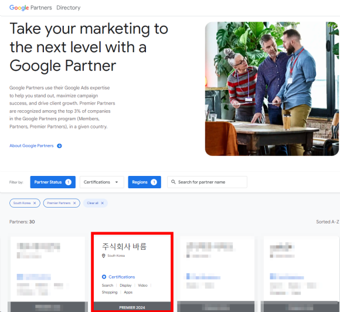The width and height of the screenshot is (340, 312).
Task: Click the Search for partner name field
Action: coord(207,182)
